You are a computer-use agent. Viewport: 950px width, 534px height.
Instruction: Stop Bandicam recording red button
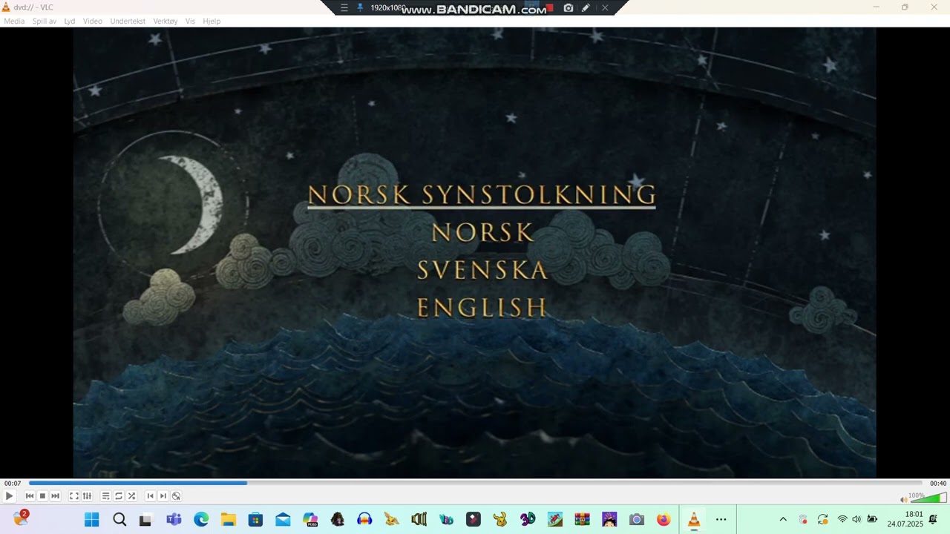click(x=550, y=7)
